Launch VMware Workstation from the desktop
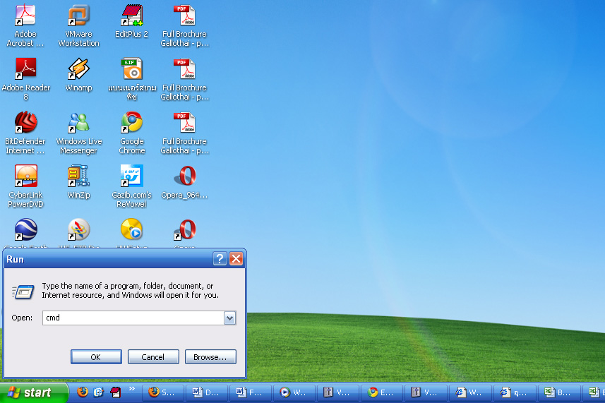The image size is (605, 403). pyautogui.click(x=78, y=26)
